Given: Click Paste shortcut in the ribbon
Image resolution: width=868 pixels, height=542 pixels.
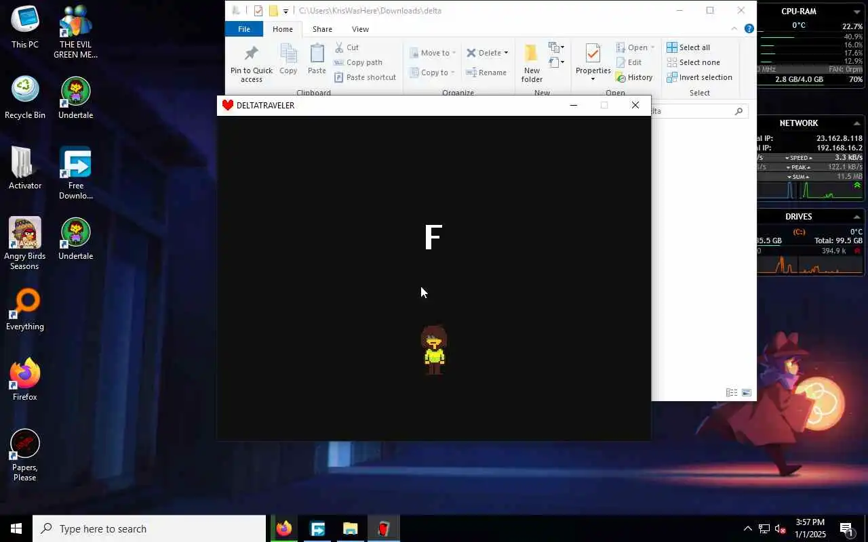Looking at the screenshot, I should click(365, 77).
